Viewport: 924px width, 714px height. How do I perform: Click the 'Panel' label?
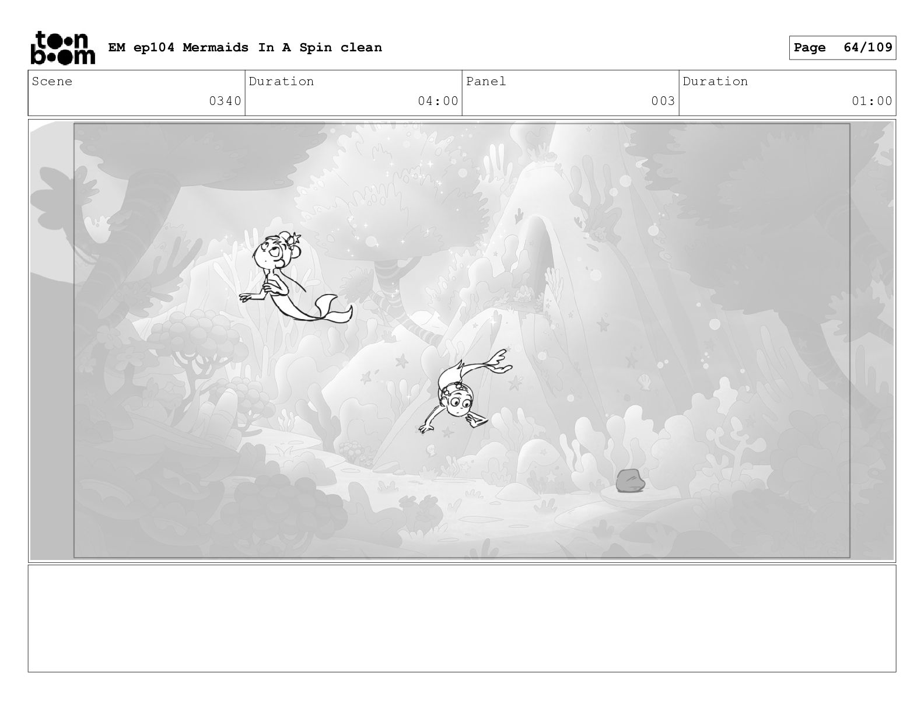(x=486, y=81)
